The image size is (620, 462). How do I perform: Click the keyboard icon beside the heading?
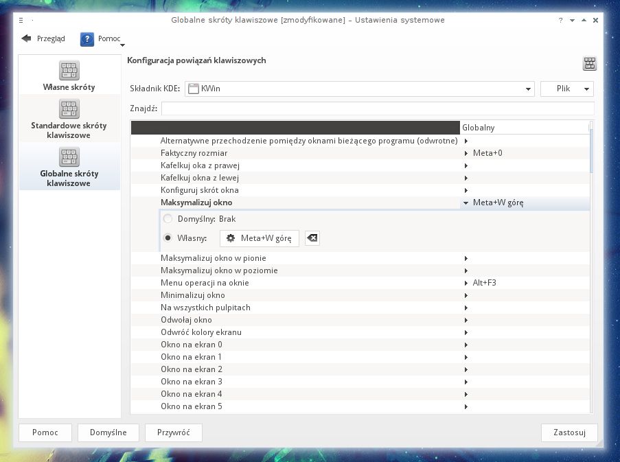[x=590, y=64]
